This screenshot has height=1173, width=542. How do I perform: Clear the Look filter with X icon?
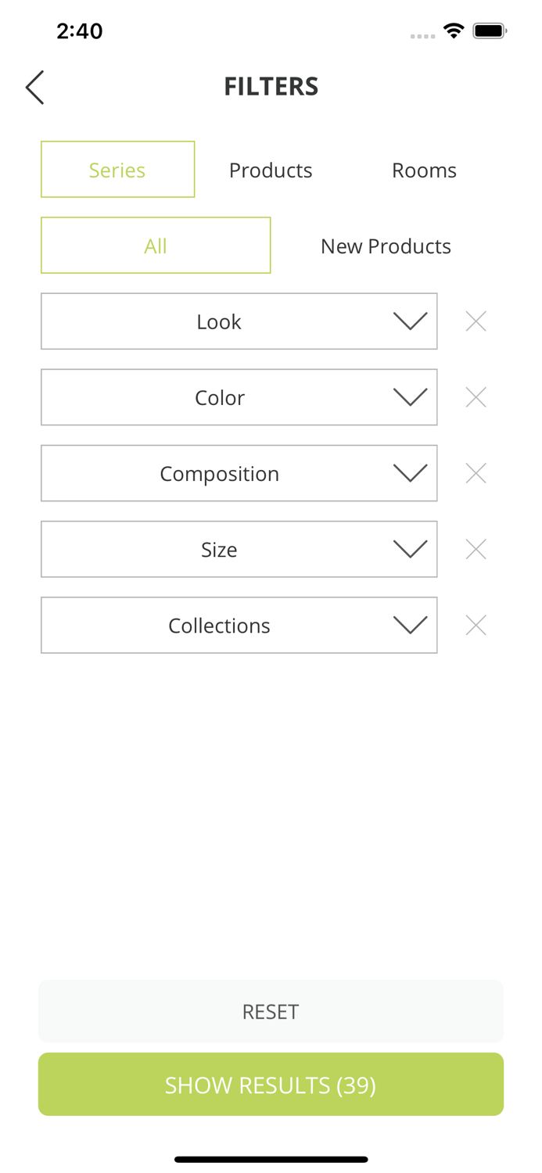[x=476, y=321]
